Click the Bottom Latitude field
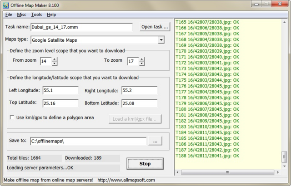This screenshot has height=186, width=291. 140,103
